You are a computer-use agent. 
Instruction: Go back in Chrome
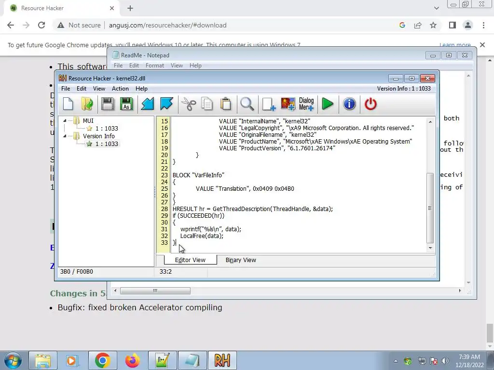coord(11,25)
